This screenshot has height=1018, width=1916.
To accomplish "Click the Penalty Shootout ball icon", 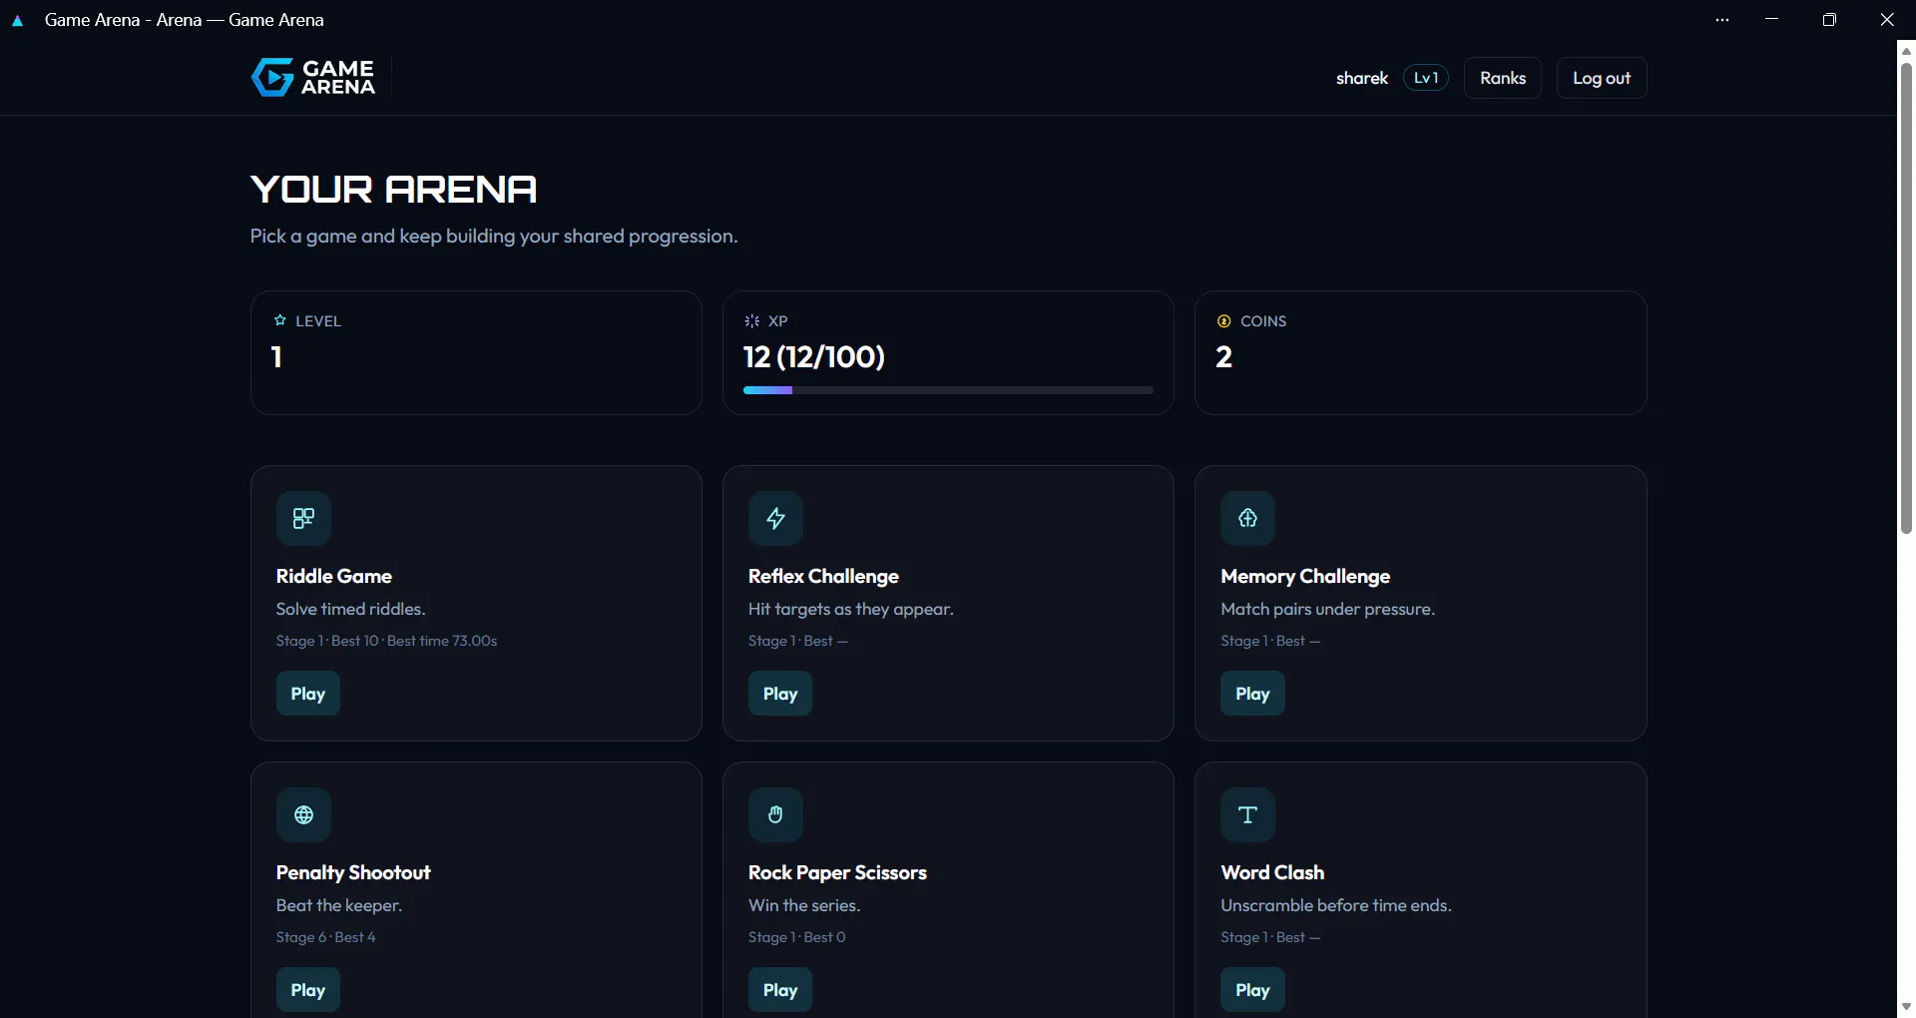I will point(303,814).
